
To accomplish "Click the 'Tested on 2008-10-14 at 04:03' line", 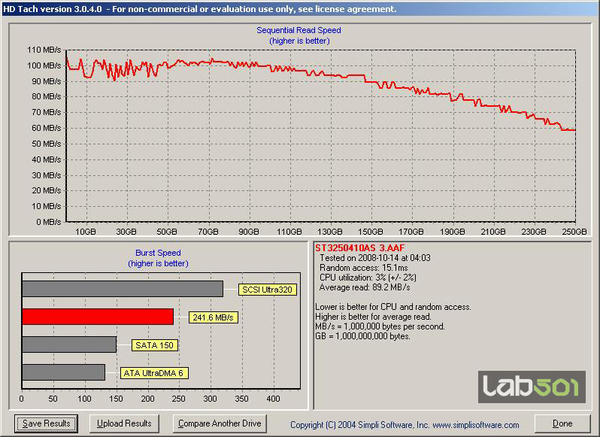I will click(375, 258).
